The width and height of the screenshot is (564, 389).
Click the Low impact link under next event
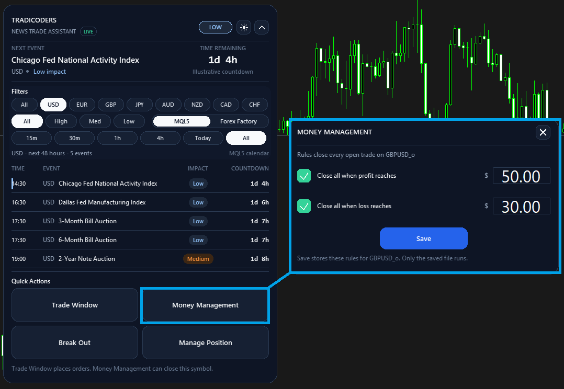click(50, 72)
